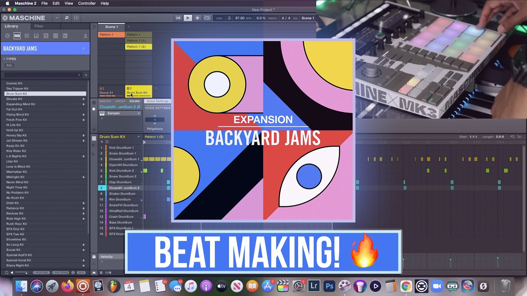The width and height of the screenshot is (527, 296).
Task: Click the 87.00 BPM tempo value
Action: pyautogui.click(x=240, y=18)
